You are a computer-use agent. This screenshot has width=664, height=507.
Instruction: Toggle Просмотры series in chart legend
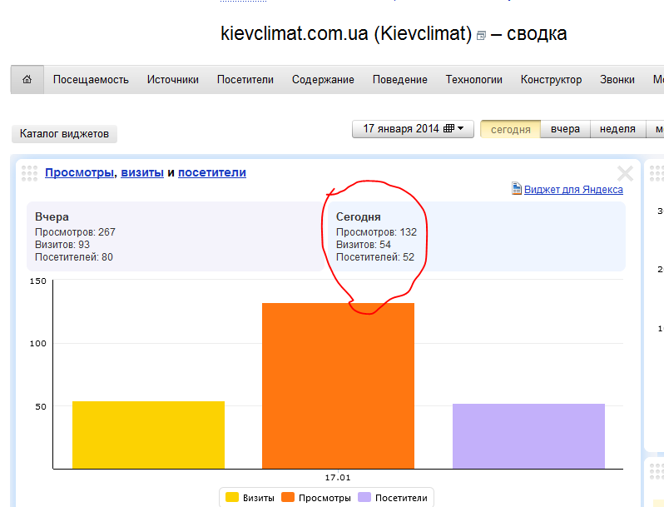tap(316, 498)
